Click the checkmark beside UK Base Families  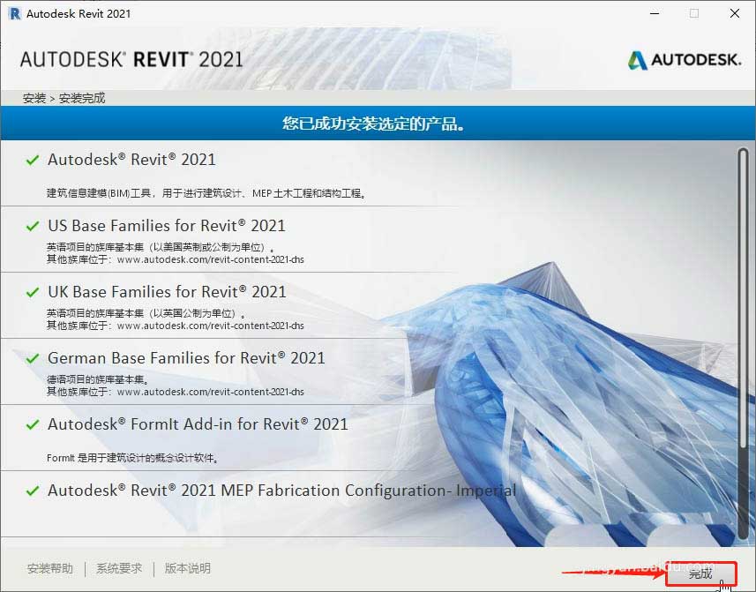pos(33,292)
